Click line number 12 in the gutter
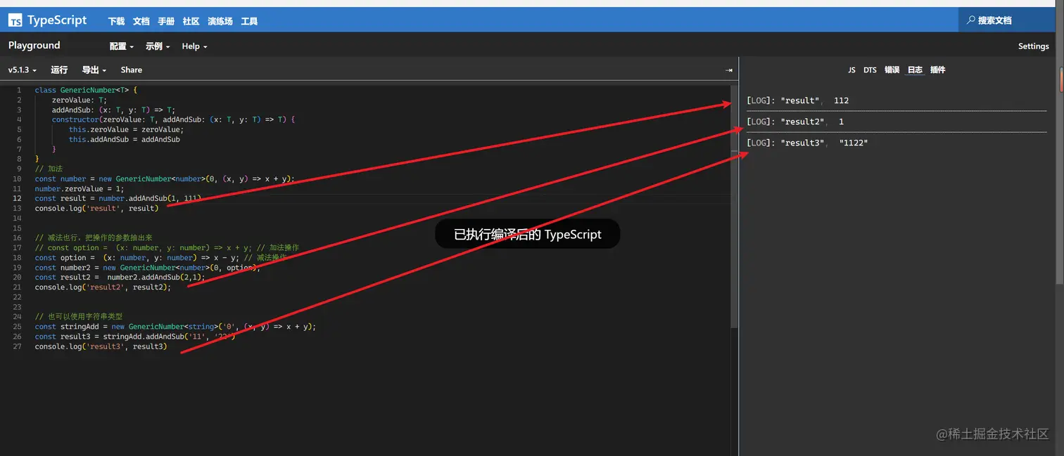This screenshot has height=456, width=1064. pyautogui.click(x=18, y=198)
